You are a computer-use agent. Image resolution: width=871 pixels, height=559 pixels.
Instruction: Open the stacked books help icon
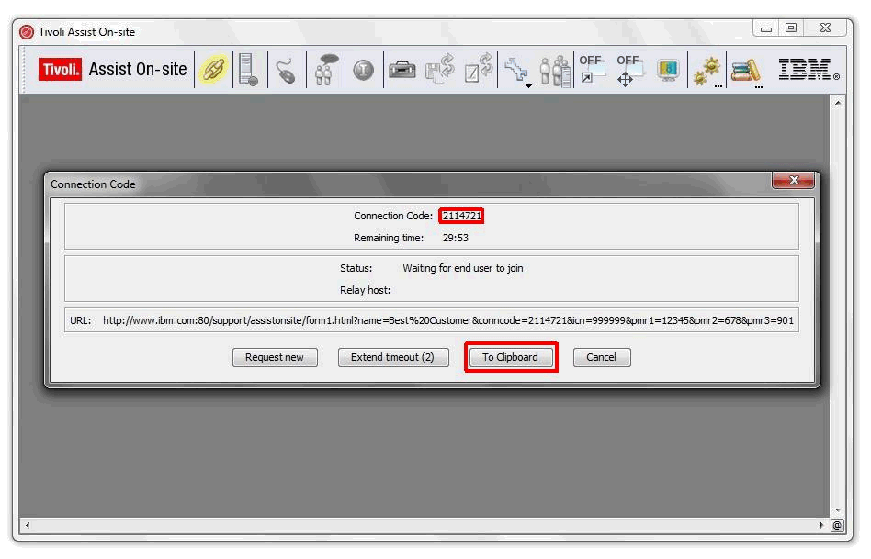point(745,71)
